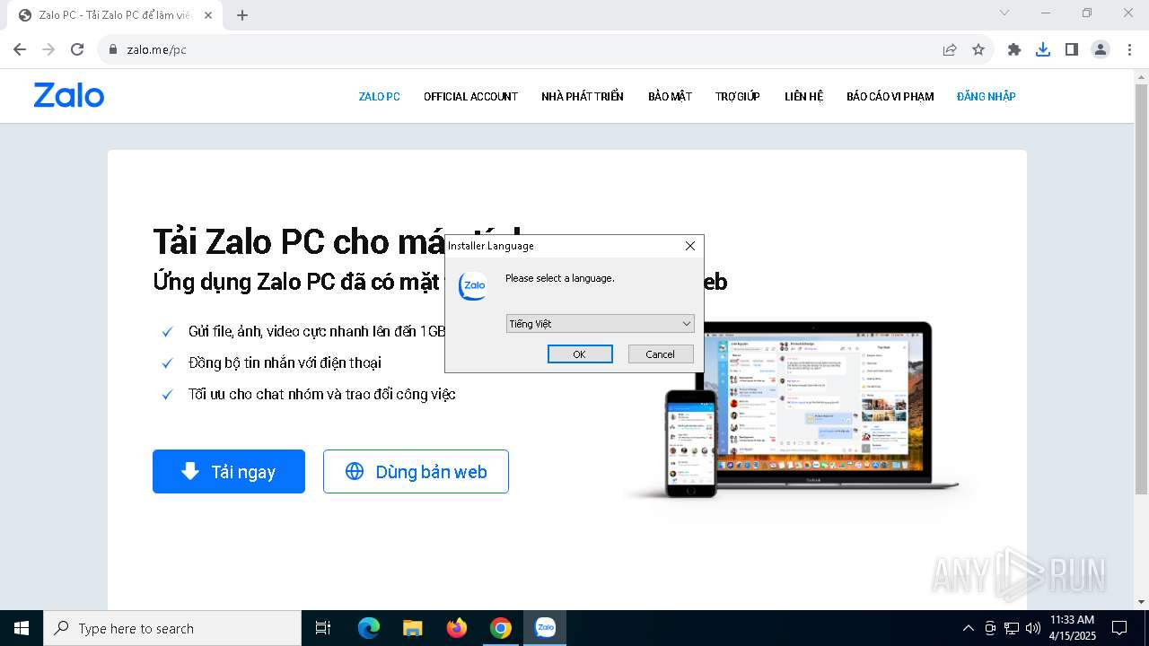
Task: Switch to Zalo installer in taskbar
Action: pos(545,628)
